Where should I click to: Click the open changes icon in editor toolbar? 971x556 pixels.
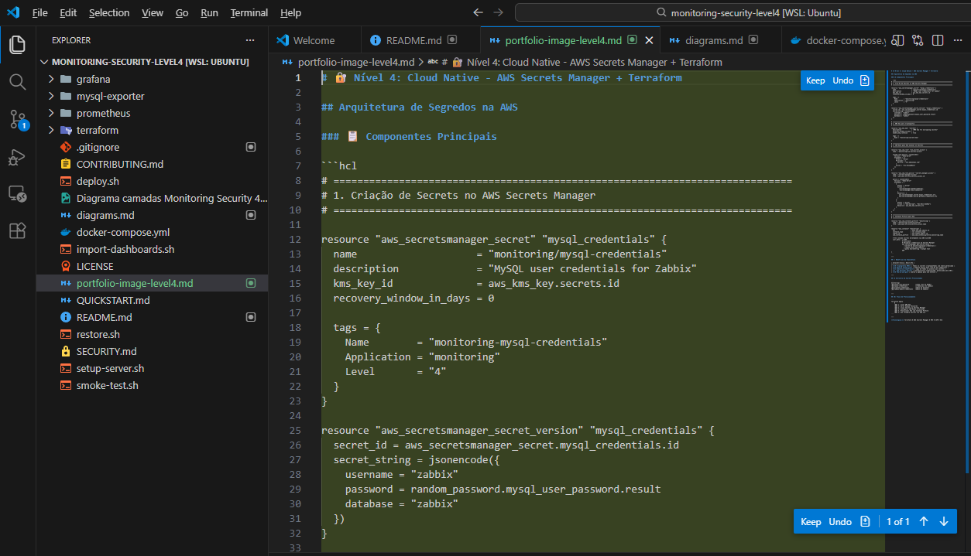918,40
